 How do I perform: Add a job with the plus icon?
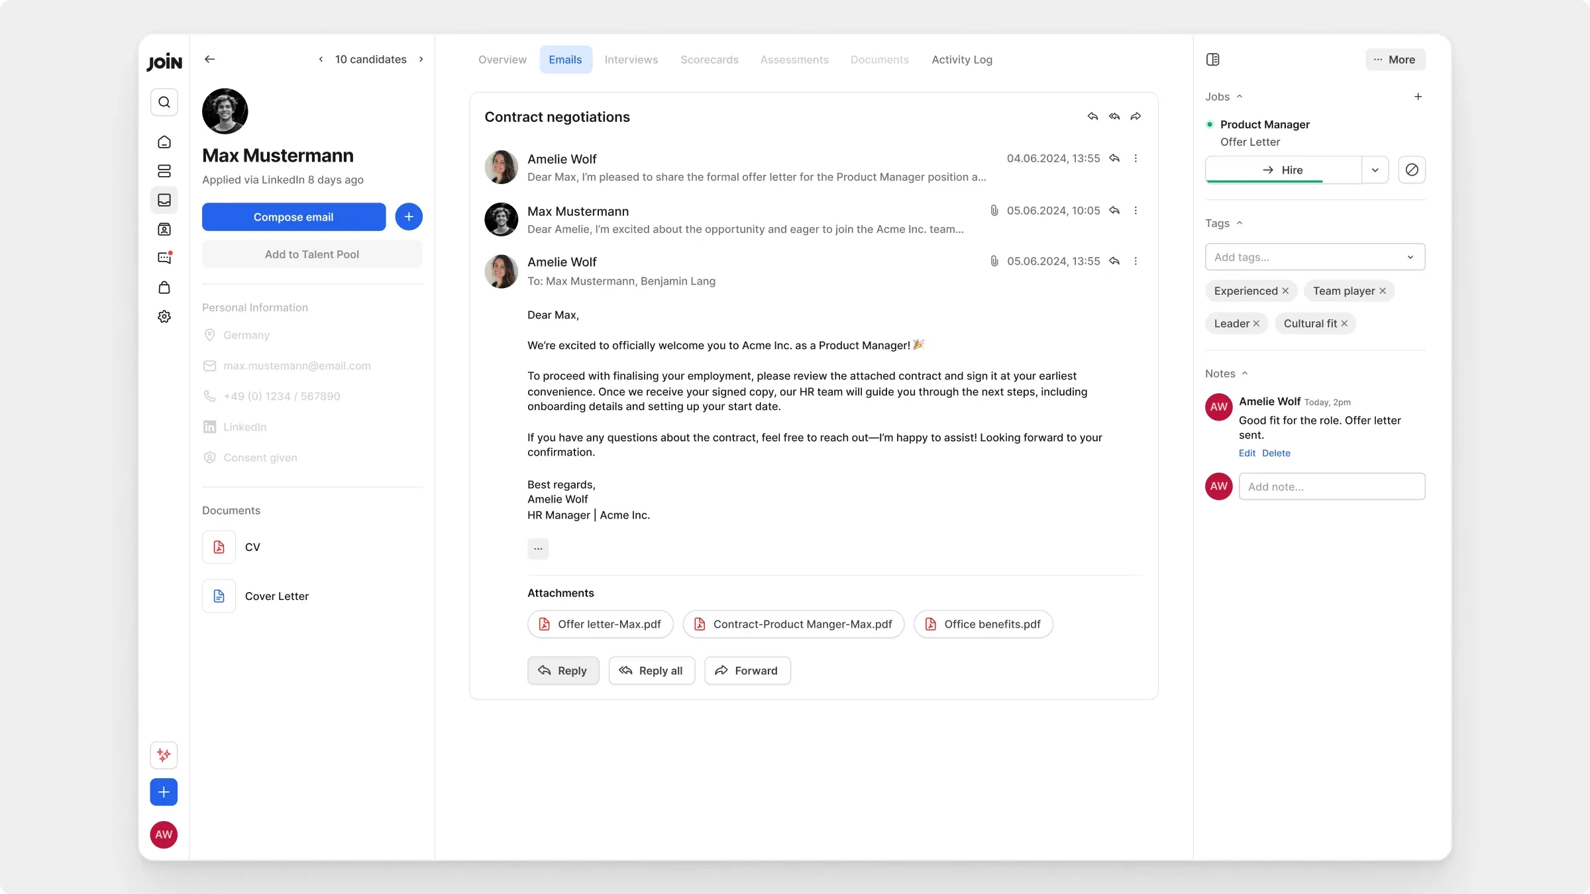tap(1418, 97)
